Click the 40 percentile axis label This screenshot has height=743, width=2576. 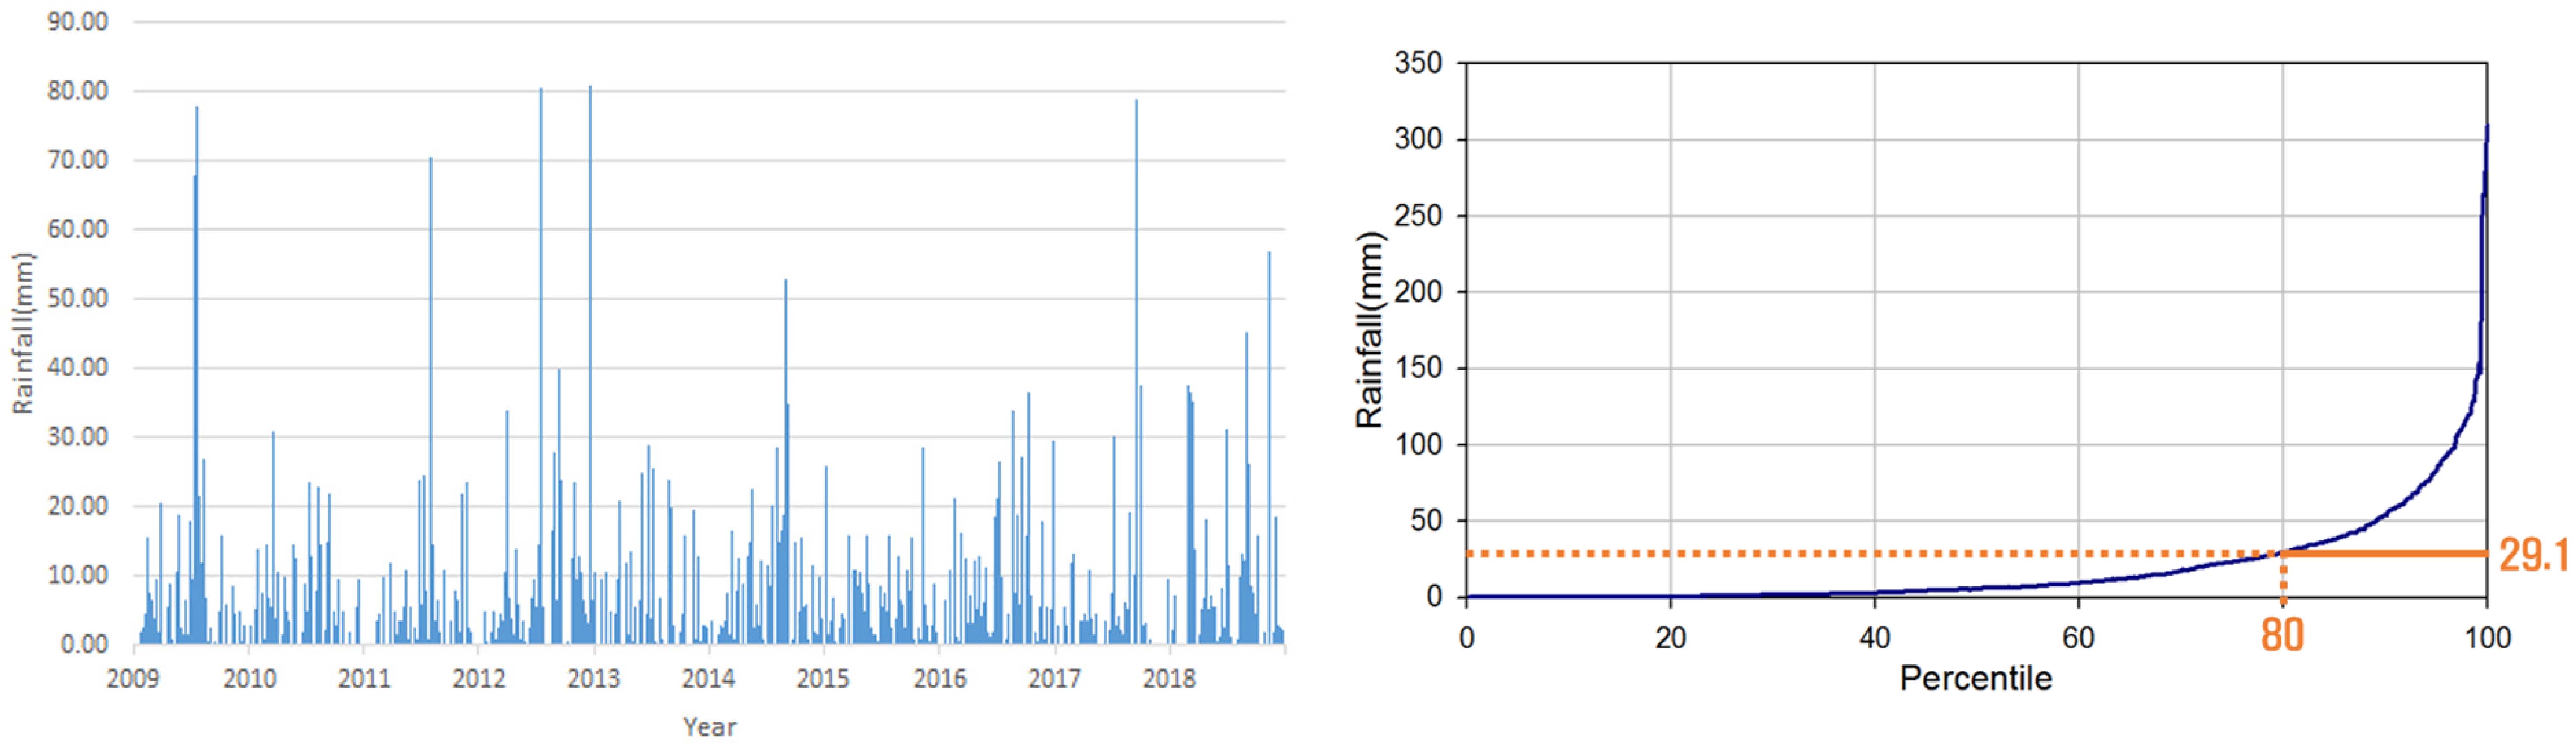(1874, 638)
